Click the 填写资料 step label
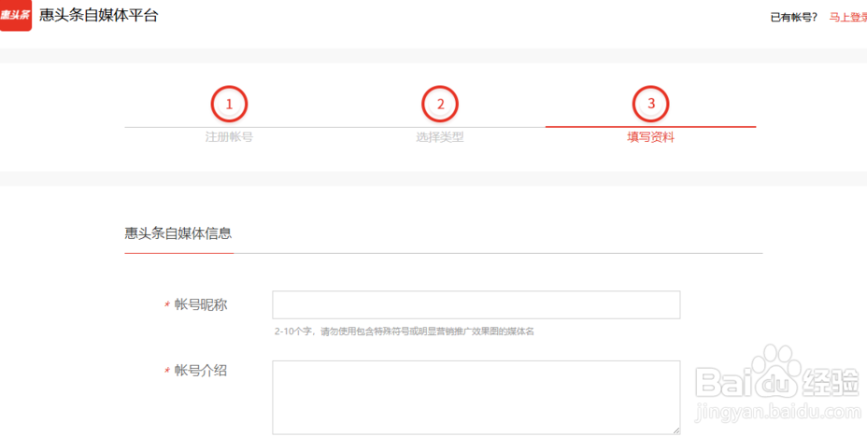 click(x=651, y=137)
